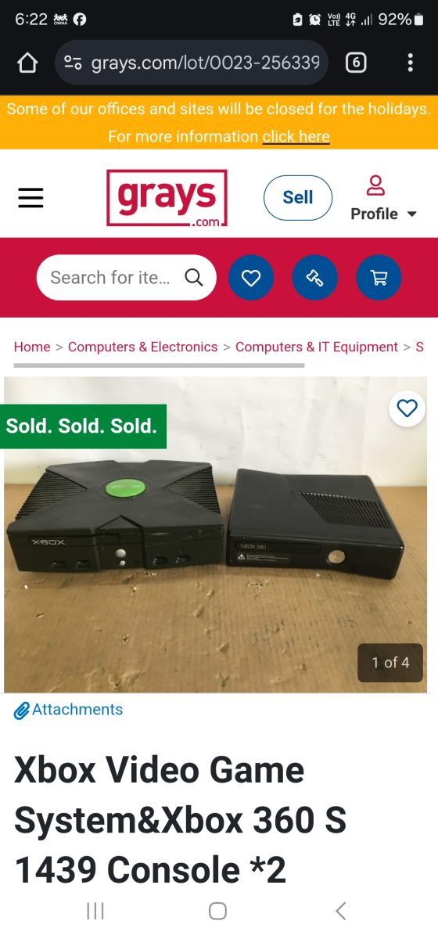Tap the search magnifier icon
Viewport: 438px width, 939px height.
click(193, 277)
